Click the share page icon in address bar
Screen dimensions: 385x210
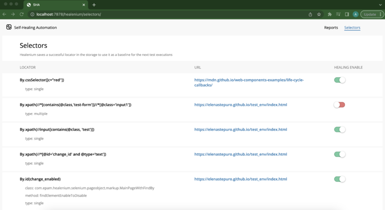tap(310, 14)
